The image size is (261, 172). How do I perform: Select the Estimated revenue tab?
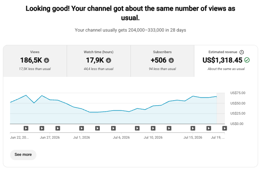point(226,61)
